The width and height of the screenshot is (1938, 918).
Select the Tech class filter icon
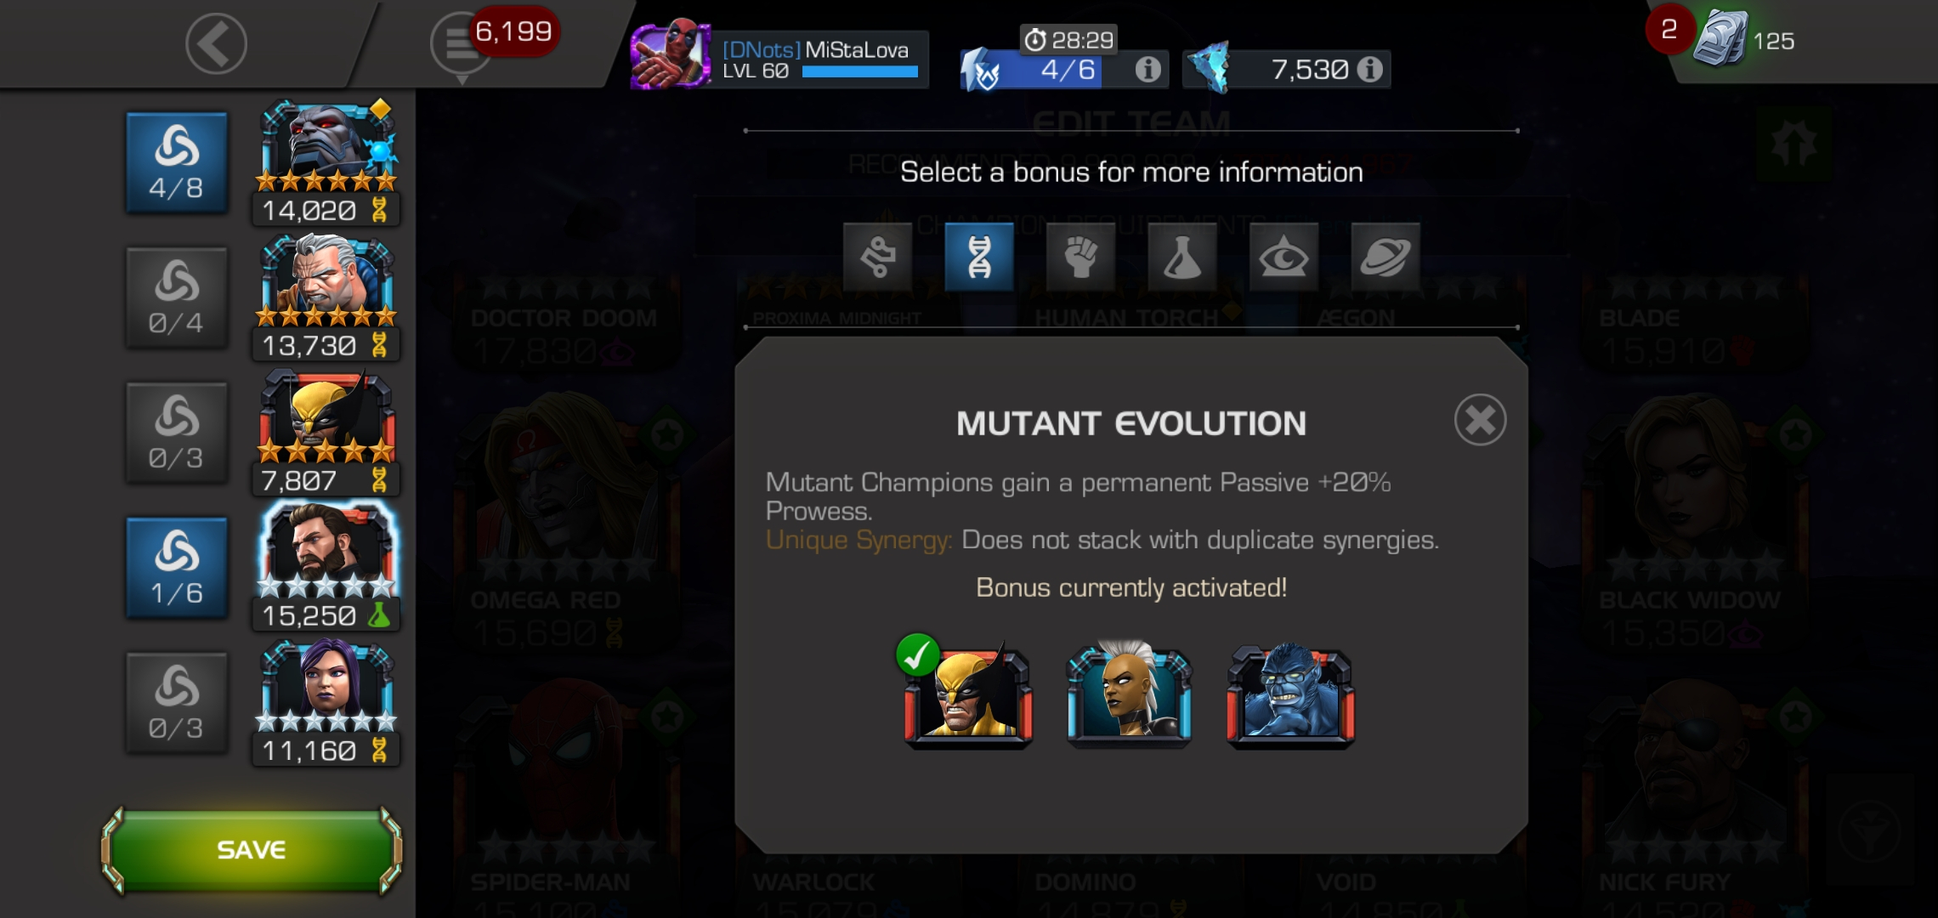click(x=877, y=257)
